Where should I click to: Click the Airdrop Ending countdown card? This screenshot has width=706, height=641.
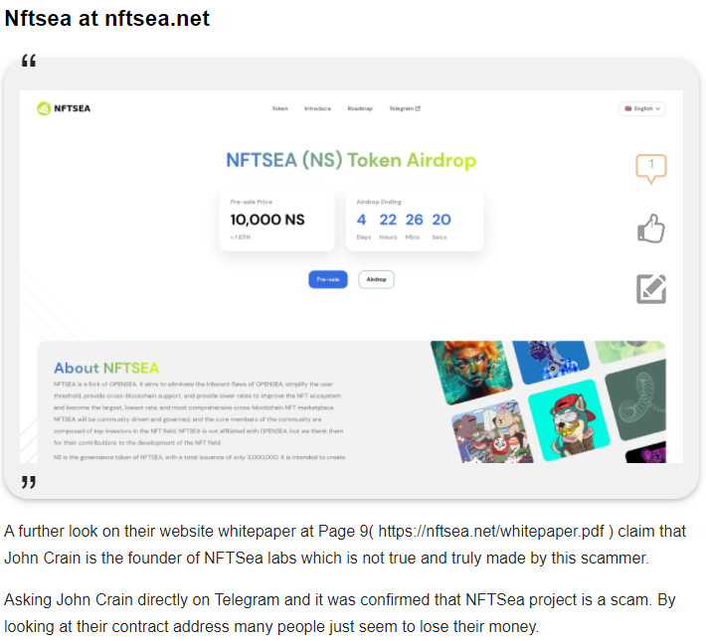(415, 220)
